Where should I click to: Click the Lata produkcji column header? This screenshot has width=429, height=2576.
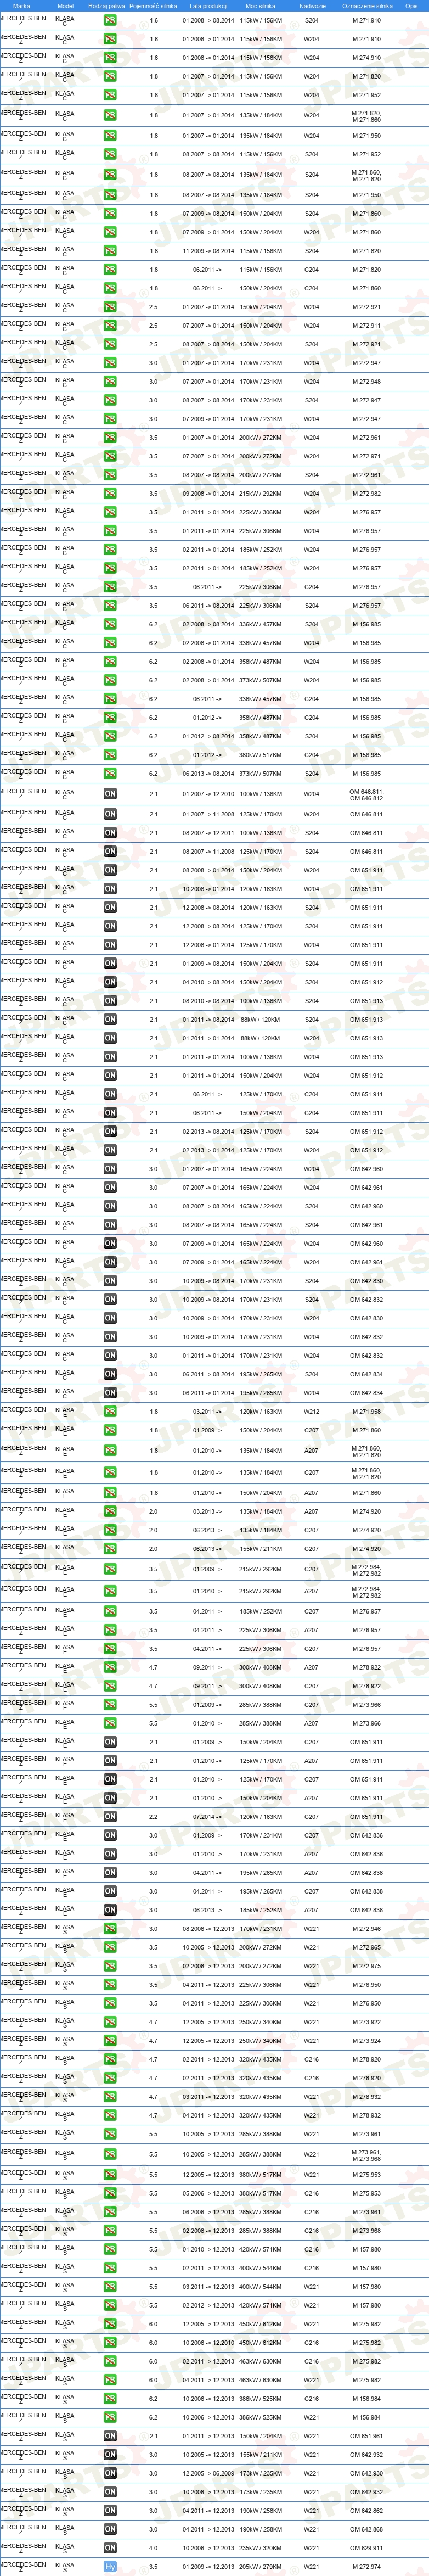(x=208, y=6)
